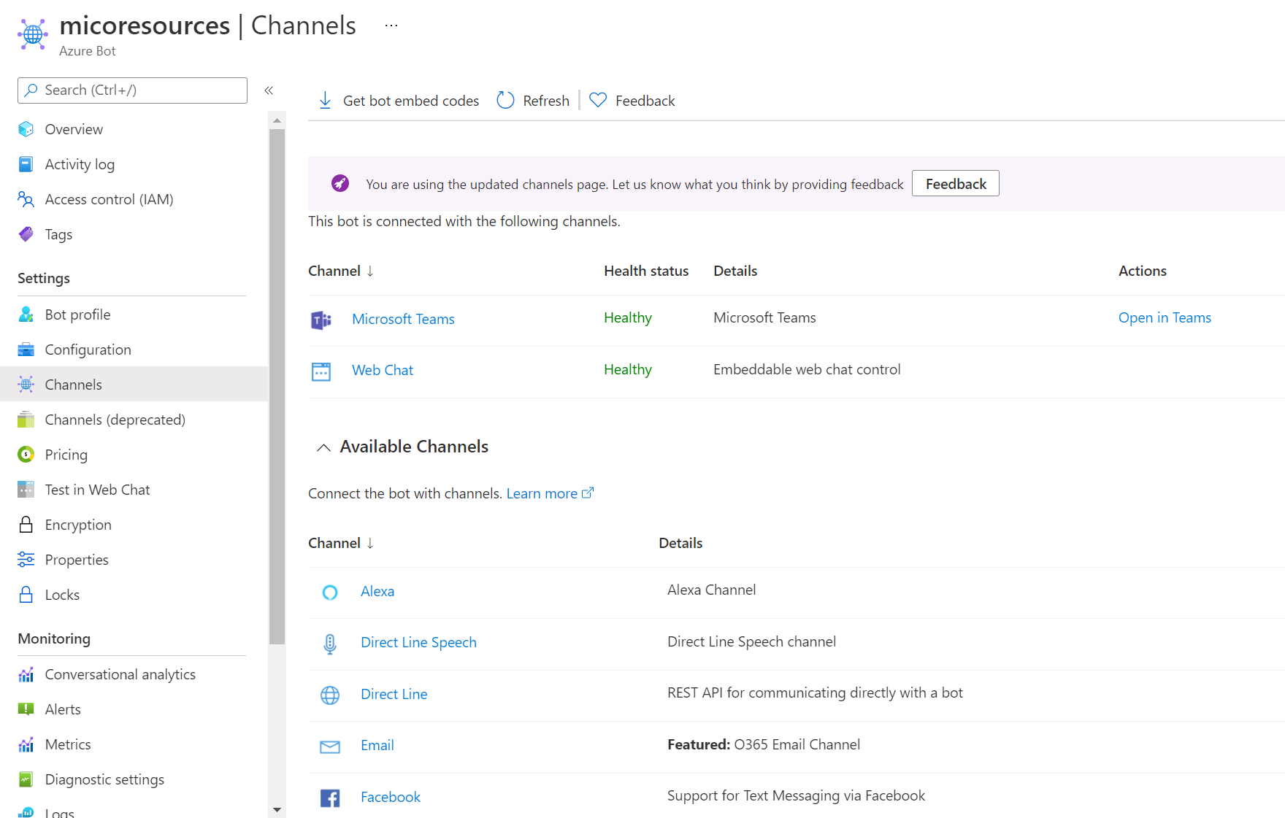1285x818 pixels.
Task: Click the sidebar scrollbar down arrow
Action: pos(277,810)
